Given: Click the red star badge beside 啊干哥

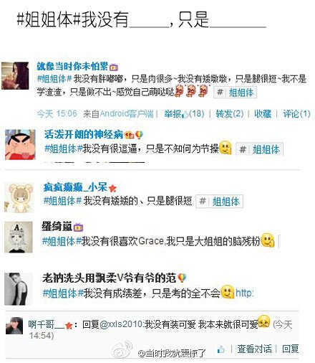Looking at the screenshot, I should pos(69,326).
